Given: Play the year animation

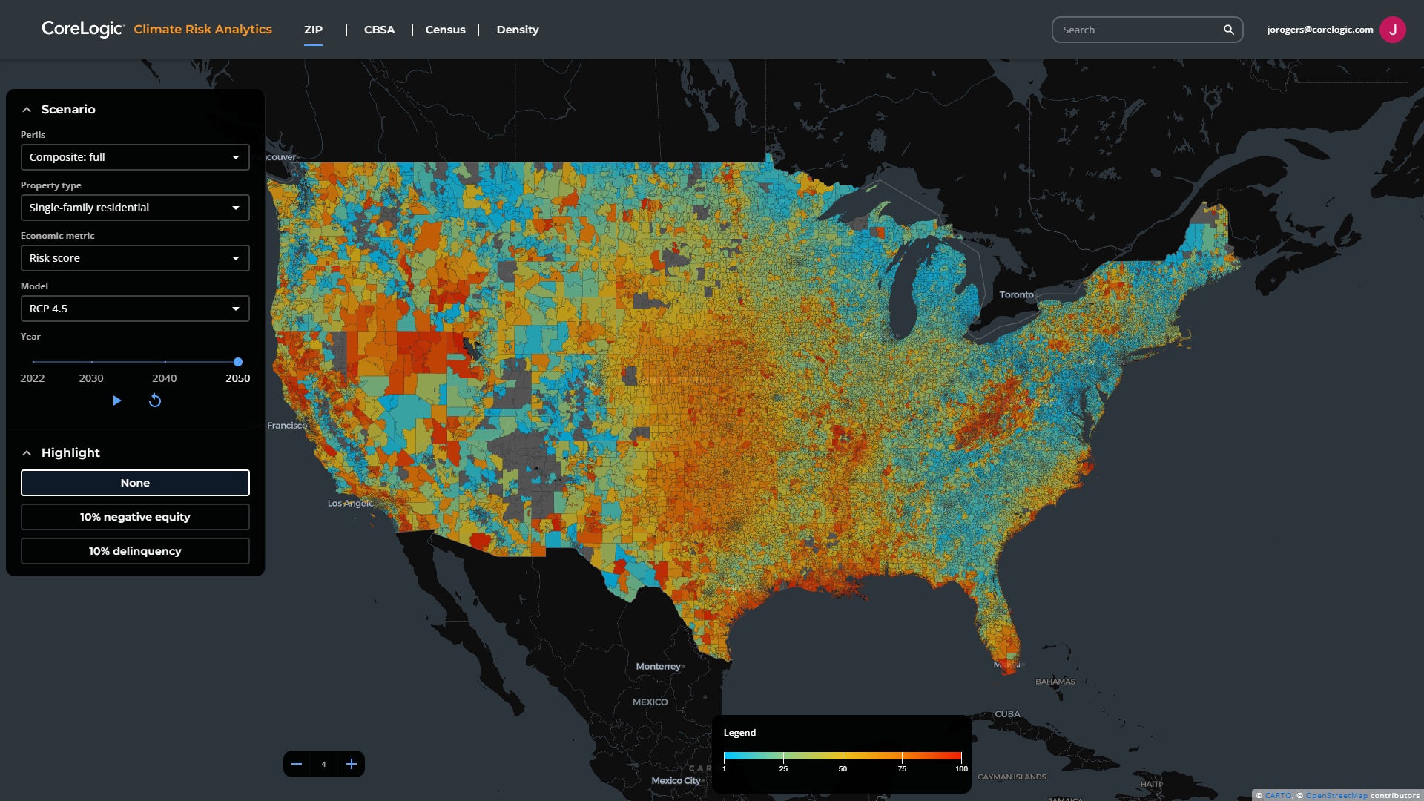Looking at the screenshot, I should tap(116, 400).
